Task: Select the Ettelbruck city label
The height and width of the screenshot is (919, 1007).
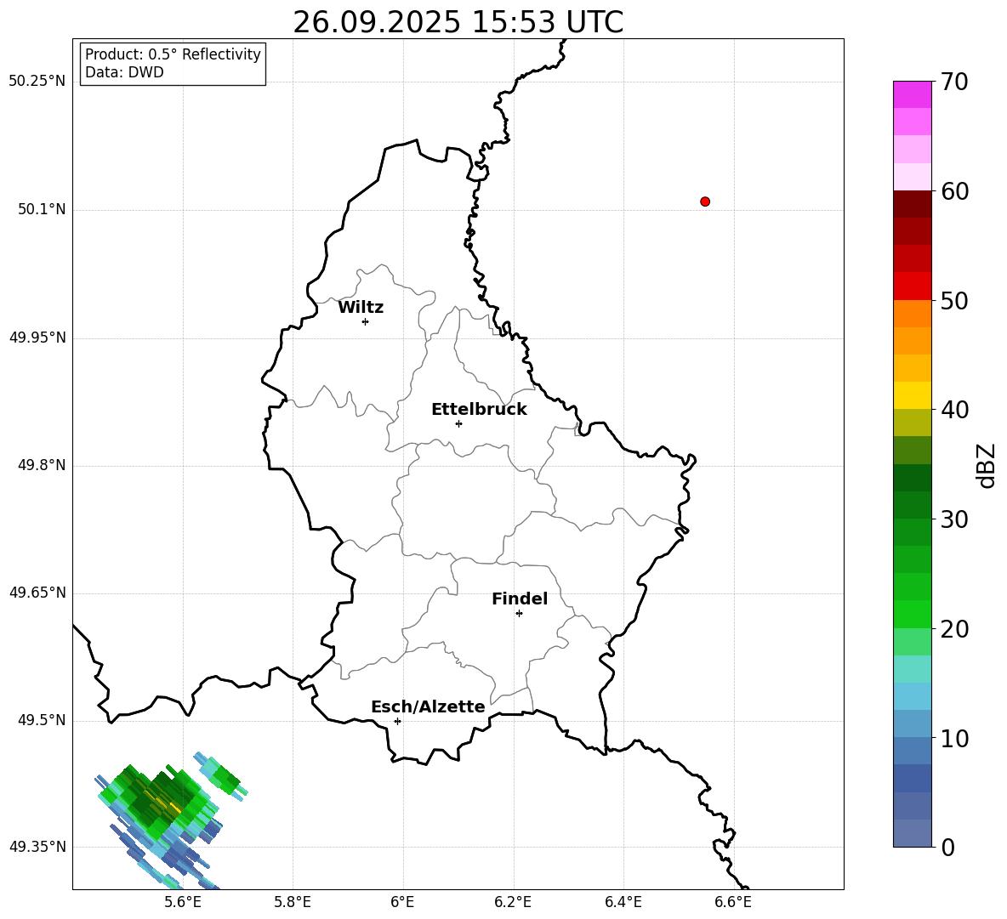Action: pos(479,410)
